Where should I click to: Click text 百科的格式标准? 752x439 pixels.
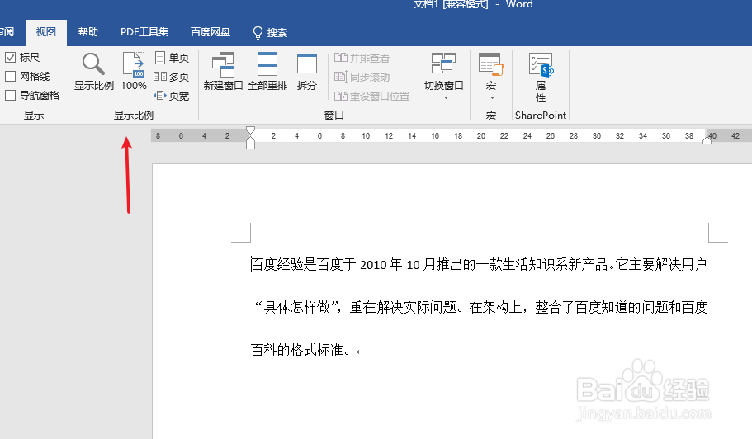coord(296,351)
